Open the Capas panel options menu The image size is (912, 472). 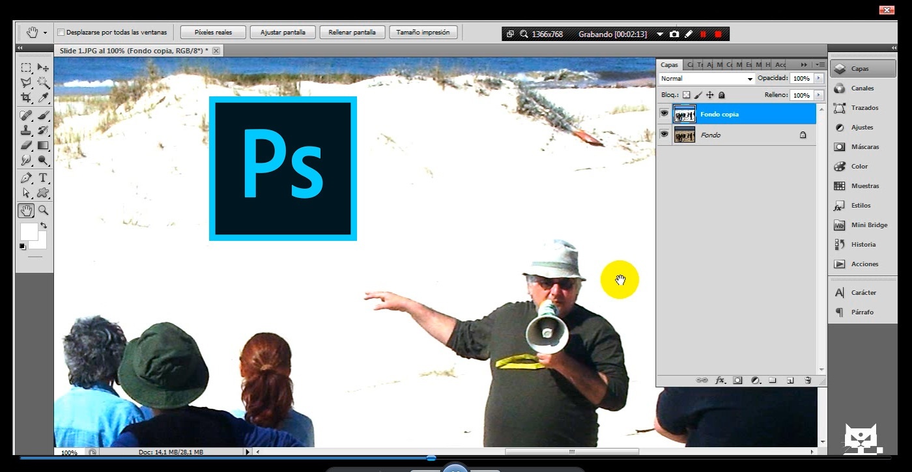click(819, 64)
